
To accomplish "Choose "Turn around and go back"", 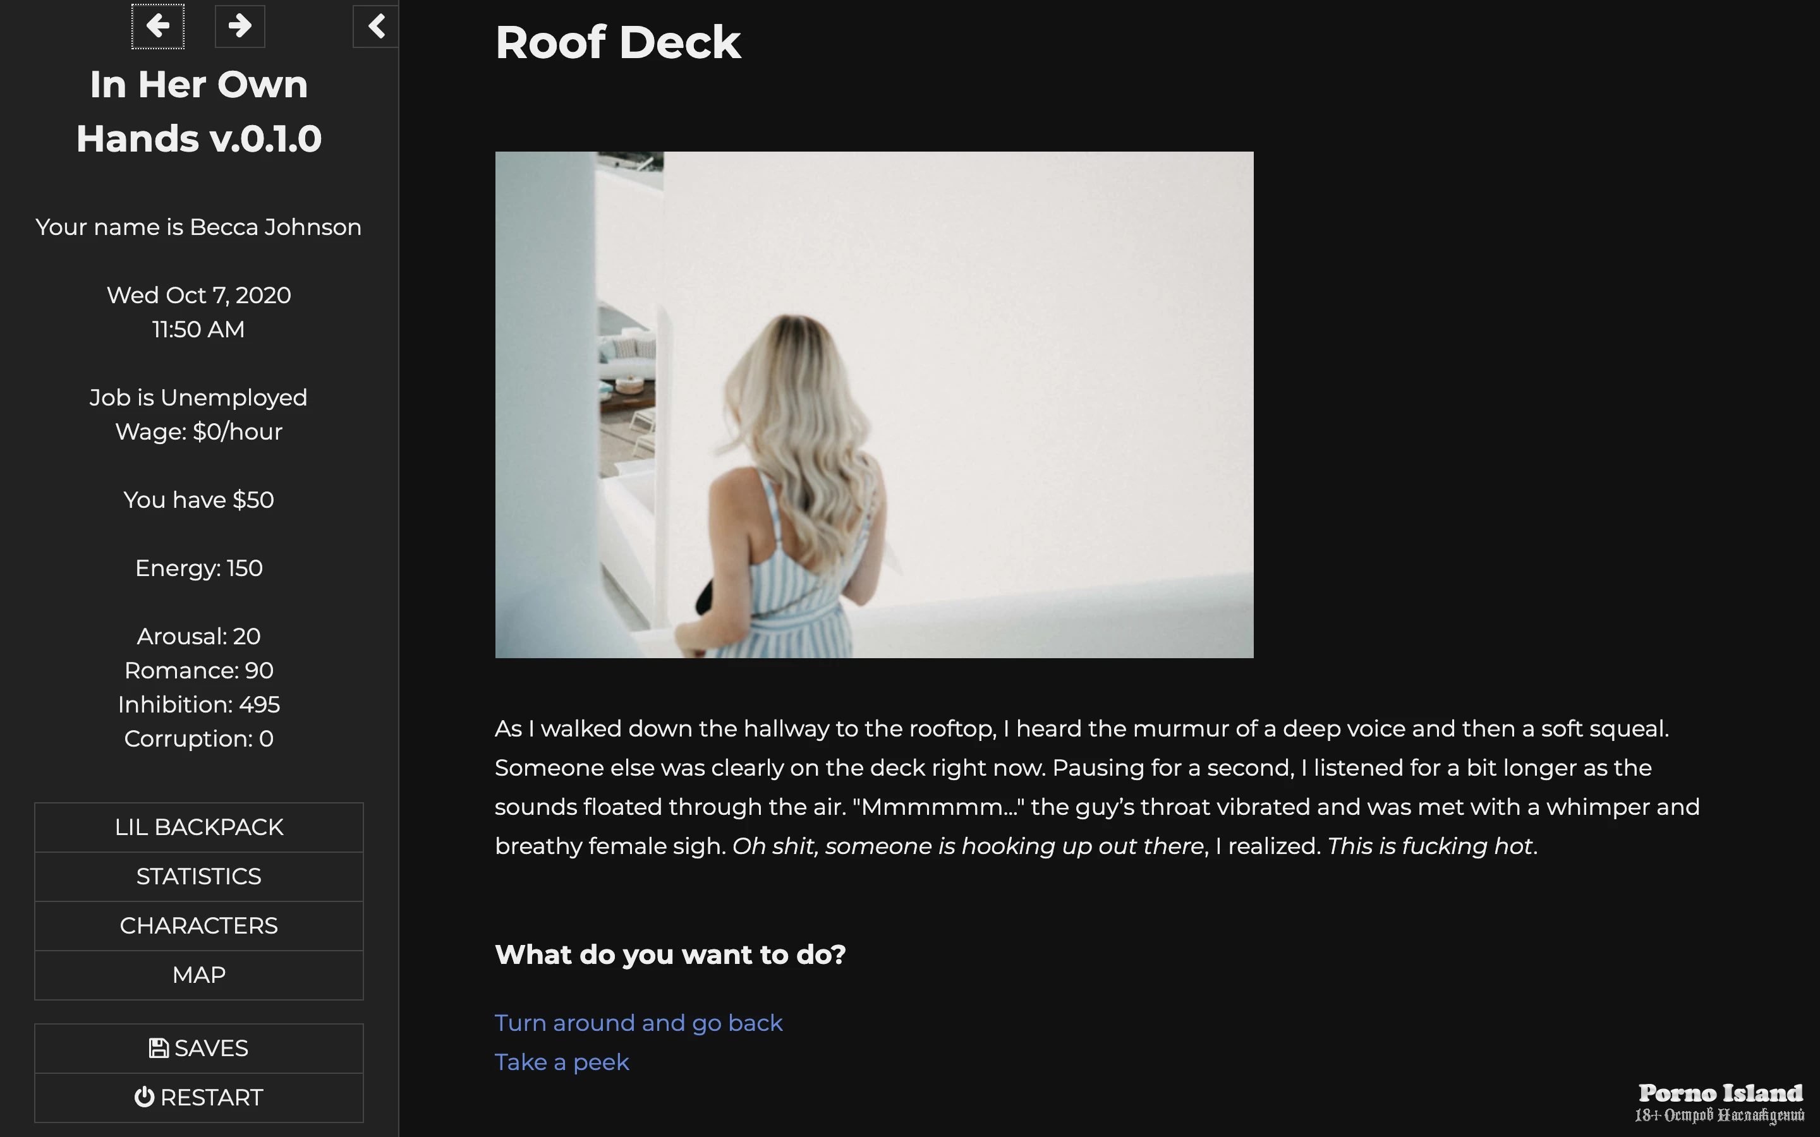I will [x=638, y=1023].
